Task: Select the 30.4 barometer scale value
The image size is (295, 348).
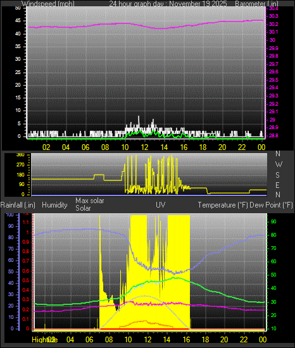Action: 273,8
